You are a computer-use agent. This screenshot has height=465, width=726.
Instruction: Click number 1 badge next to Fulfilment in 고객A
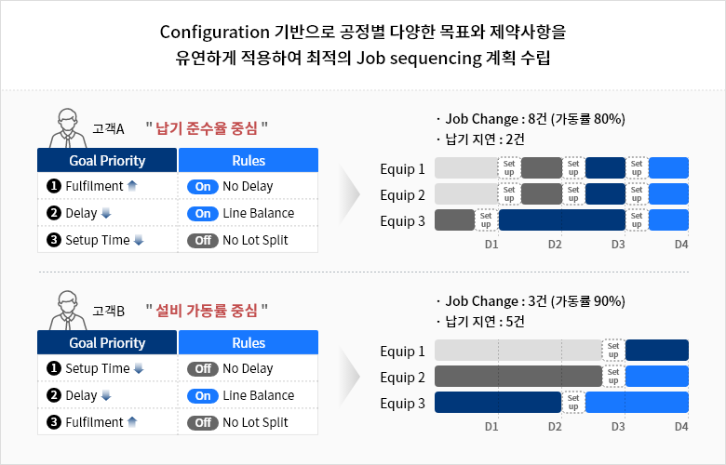pyautogui.click(x=54, y=186)
